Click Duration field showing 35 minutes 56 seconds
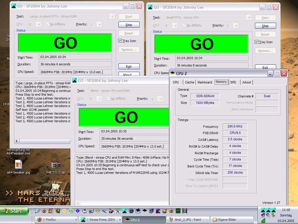The image size is (298, 224). click(134, 139)
